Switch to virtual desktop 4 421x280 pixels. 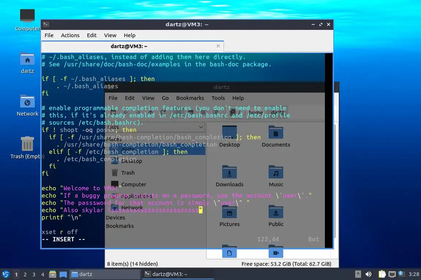(x=42, y=275)
